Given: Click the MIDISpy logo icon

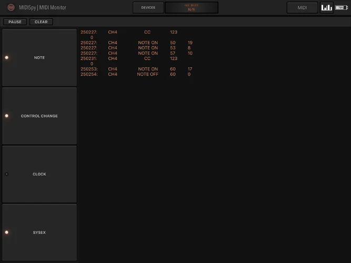Looking at the screenshot, I should [11, 7].
